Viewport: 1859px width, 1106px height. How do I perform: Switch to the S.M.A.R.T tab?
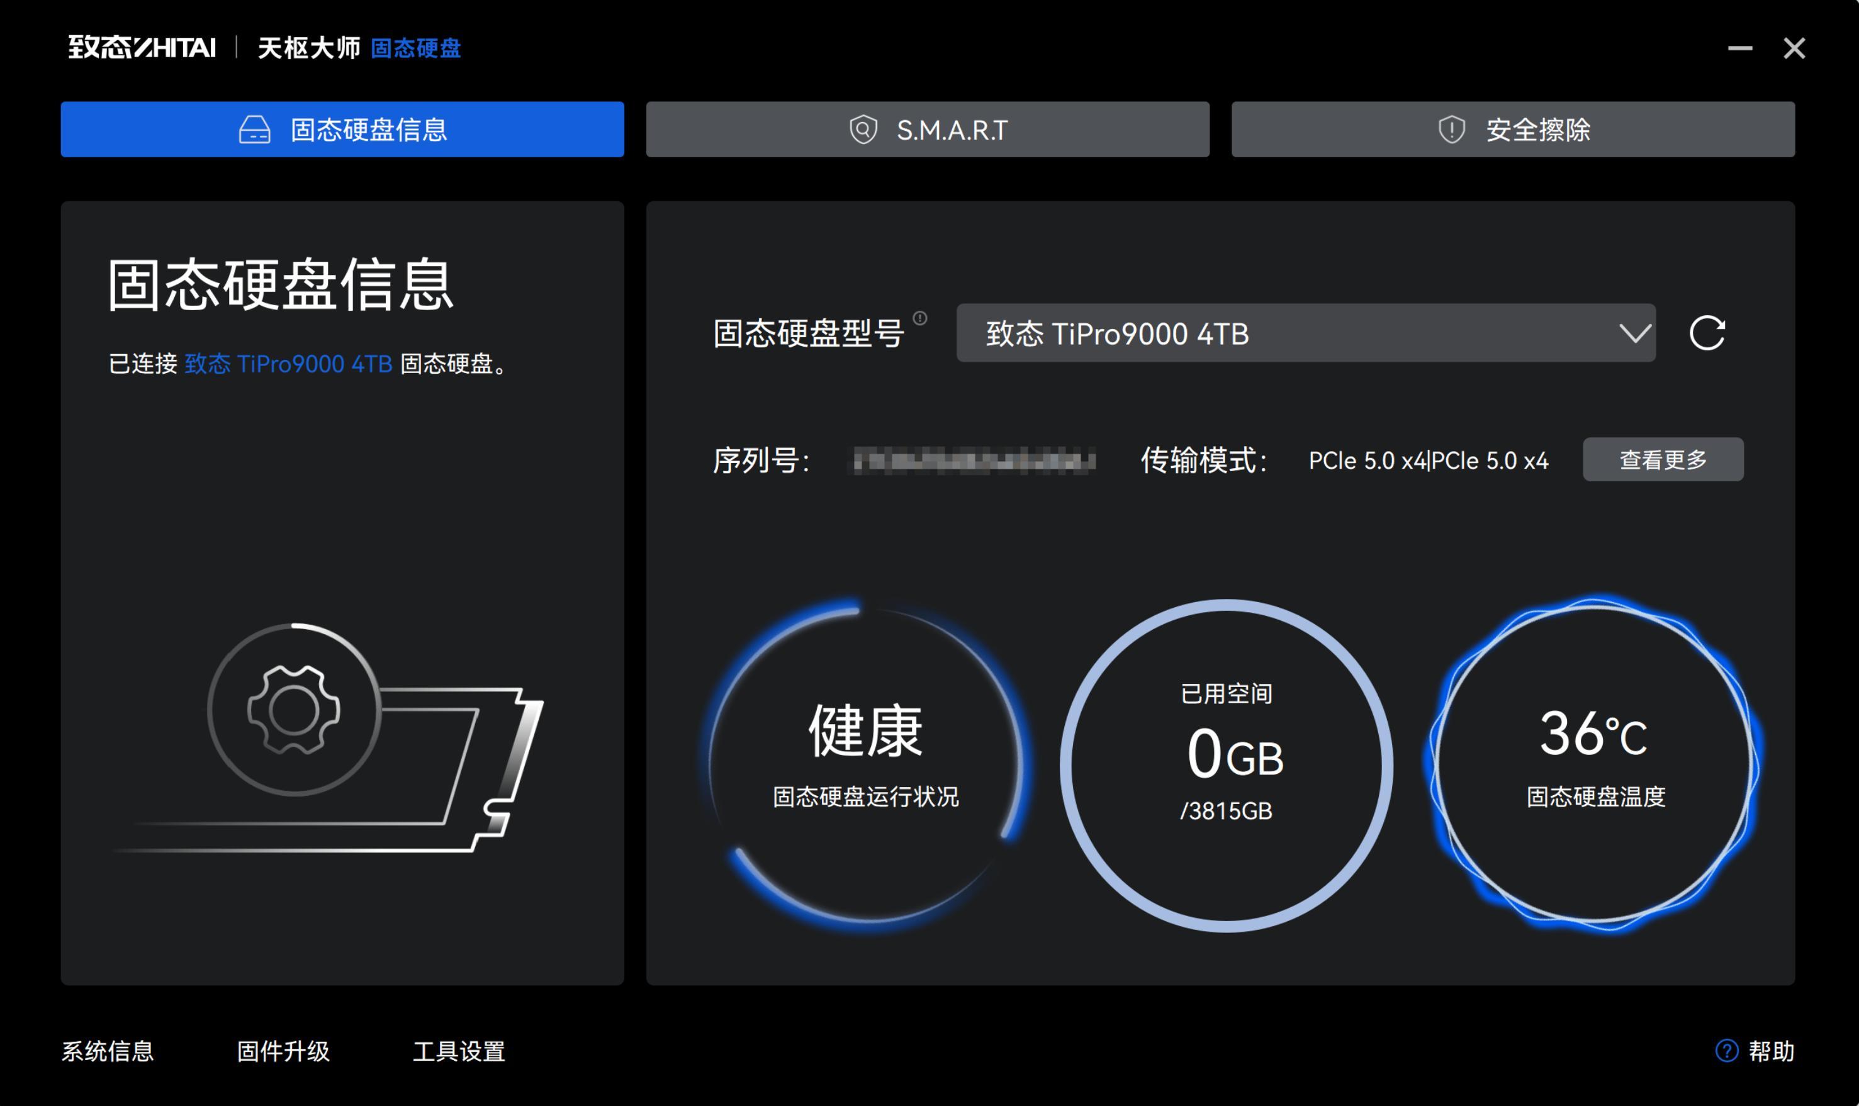point(927,130)
